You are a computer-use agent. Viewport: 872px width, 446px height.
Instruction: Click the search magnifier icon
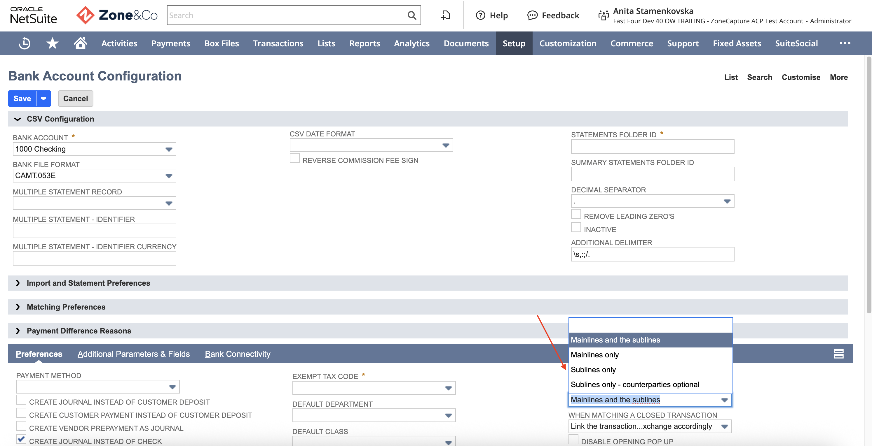(411, 15)
